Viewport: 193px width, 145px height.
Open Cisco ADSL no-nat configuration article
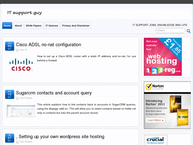[x=49, y=45]
